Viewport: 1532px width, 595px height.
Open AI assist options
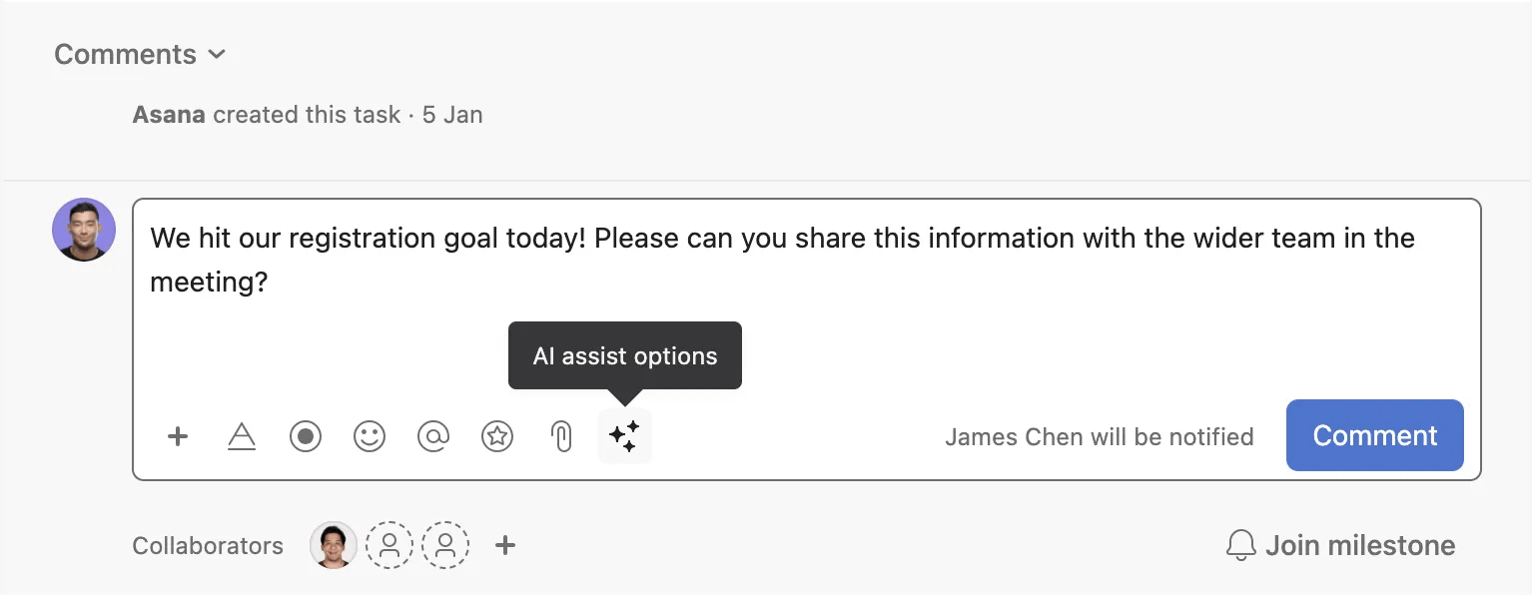coord(625,436)
